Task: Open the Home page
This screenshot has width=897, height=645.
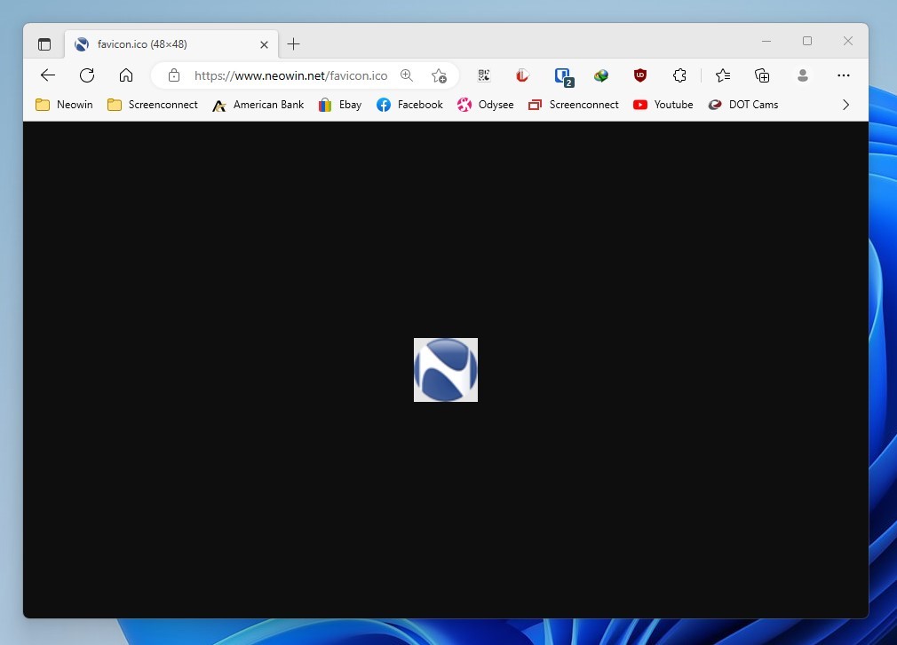Action: click(x=126, y=75)
